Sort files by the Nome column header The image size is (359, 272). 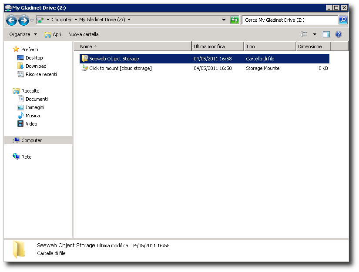(x=133, y=46)
